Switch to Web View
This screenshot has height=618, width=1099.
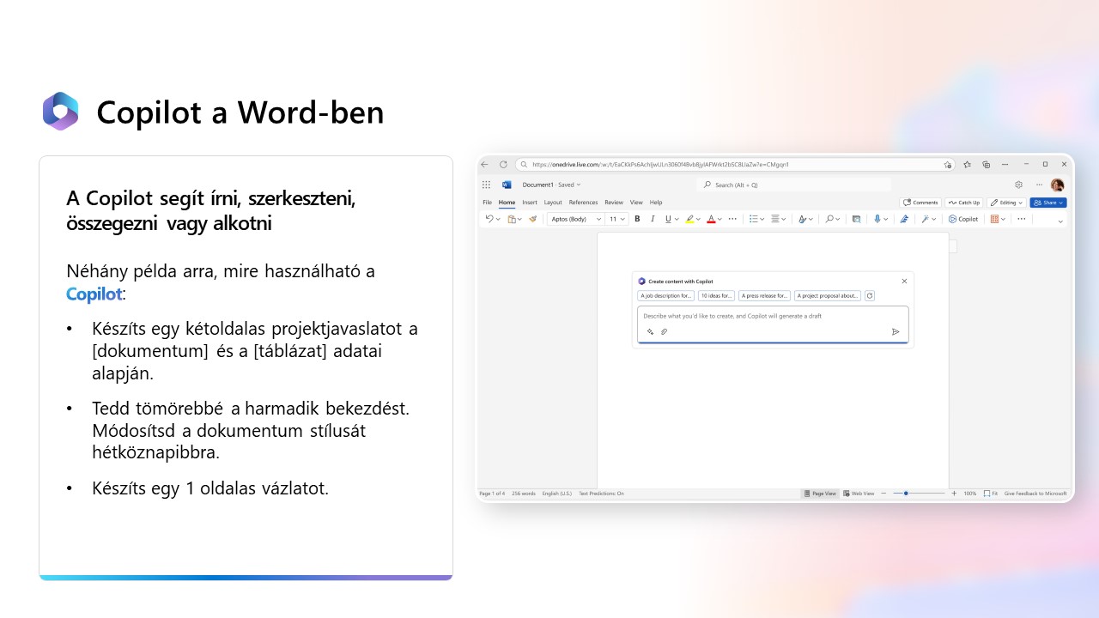tap(859, 494)
